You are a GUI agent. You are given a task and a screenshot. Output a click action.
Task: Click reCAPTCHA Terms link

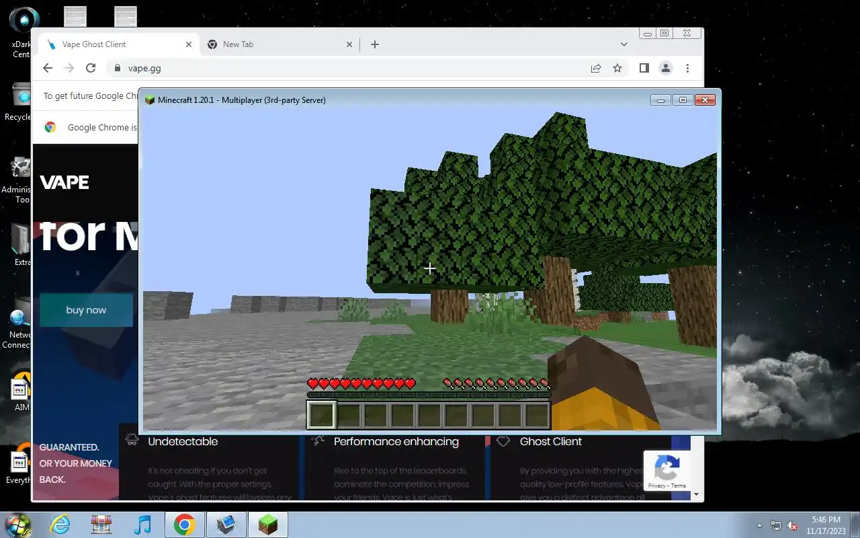(679, 486)
